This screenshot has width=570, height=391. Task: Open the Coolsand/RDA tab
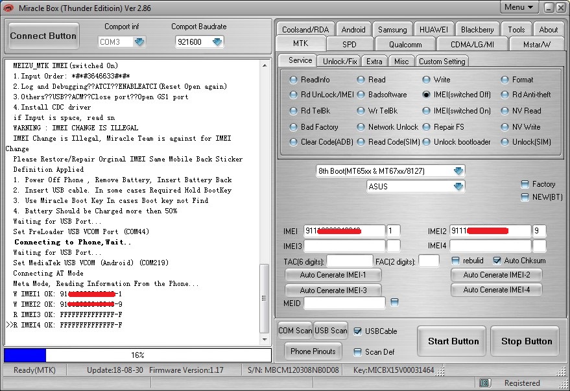(x=305, y=29)
